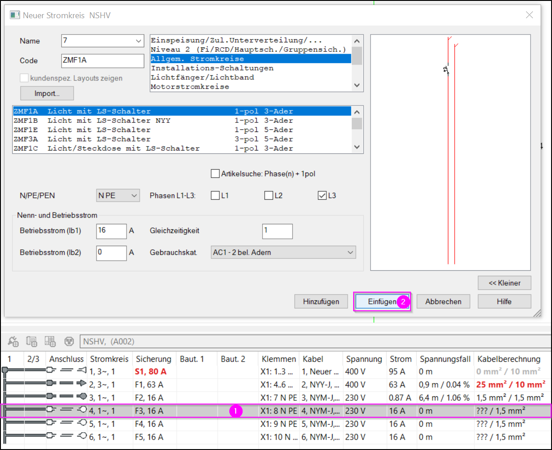Click the filled arrow symbol in row 2, 3~, 1
This screenshot has width=552, height=450.
click(x=82, y=384)
